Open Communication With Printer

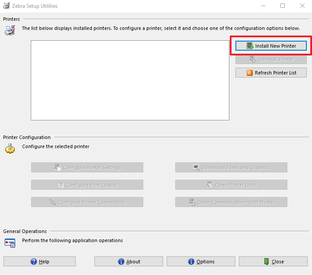pyautogui.click(x=231, y=202)
